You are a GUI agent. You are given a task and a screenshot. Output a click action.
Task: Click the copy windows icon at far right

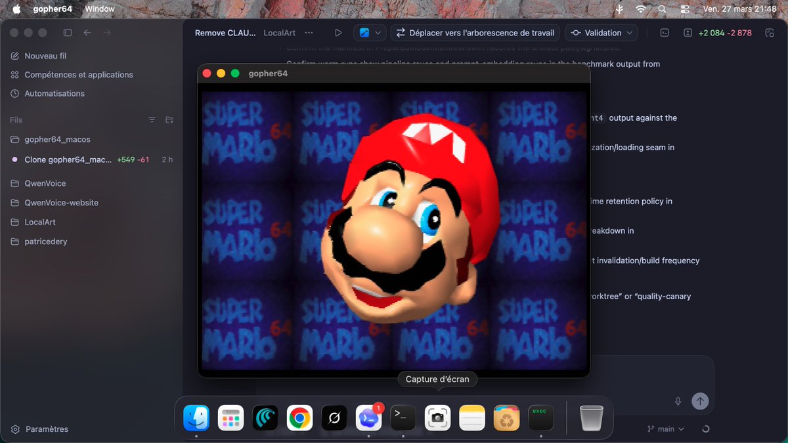click(x=770, y=33)
